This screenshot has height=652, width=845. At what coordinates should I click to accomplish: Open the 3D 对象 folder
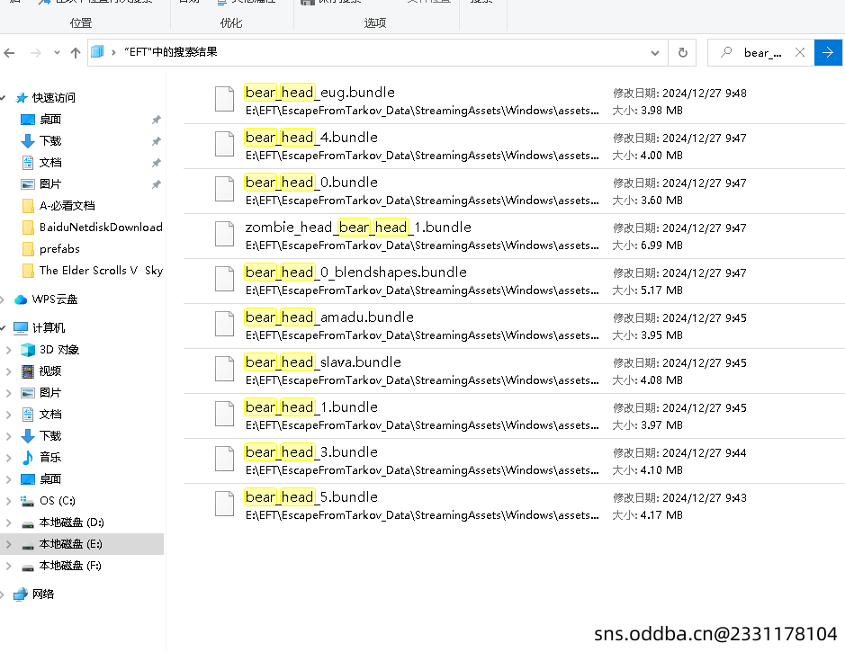pyautogui.click(x=59, y=350)
